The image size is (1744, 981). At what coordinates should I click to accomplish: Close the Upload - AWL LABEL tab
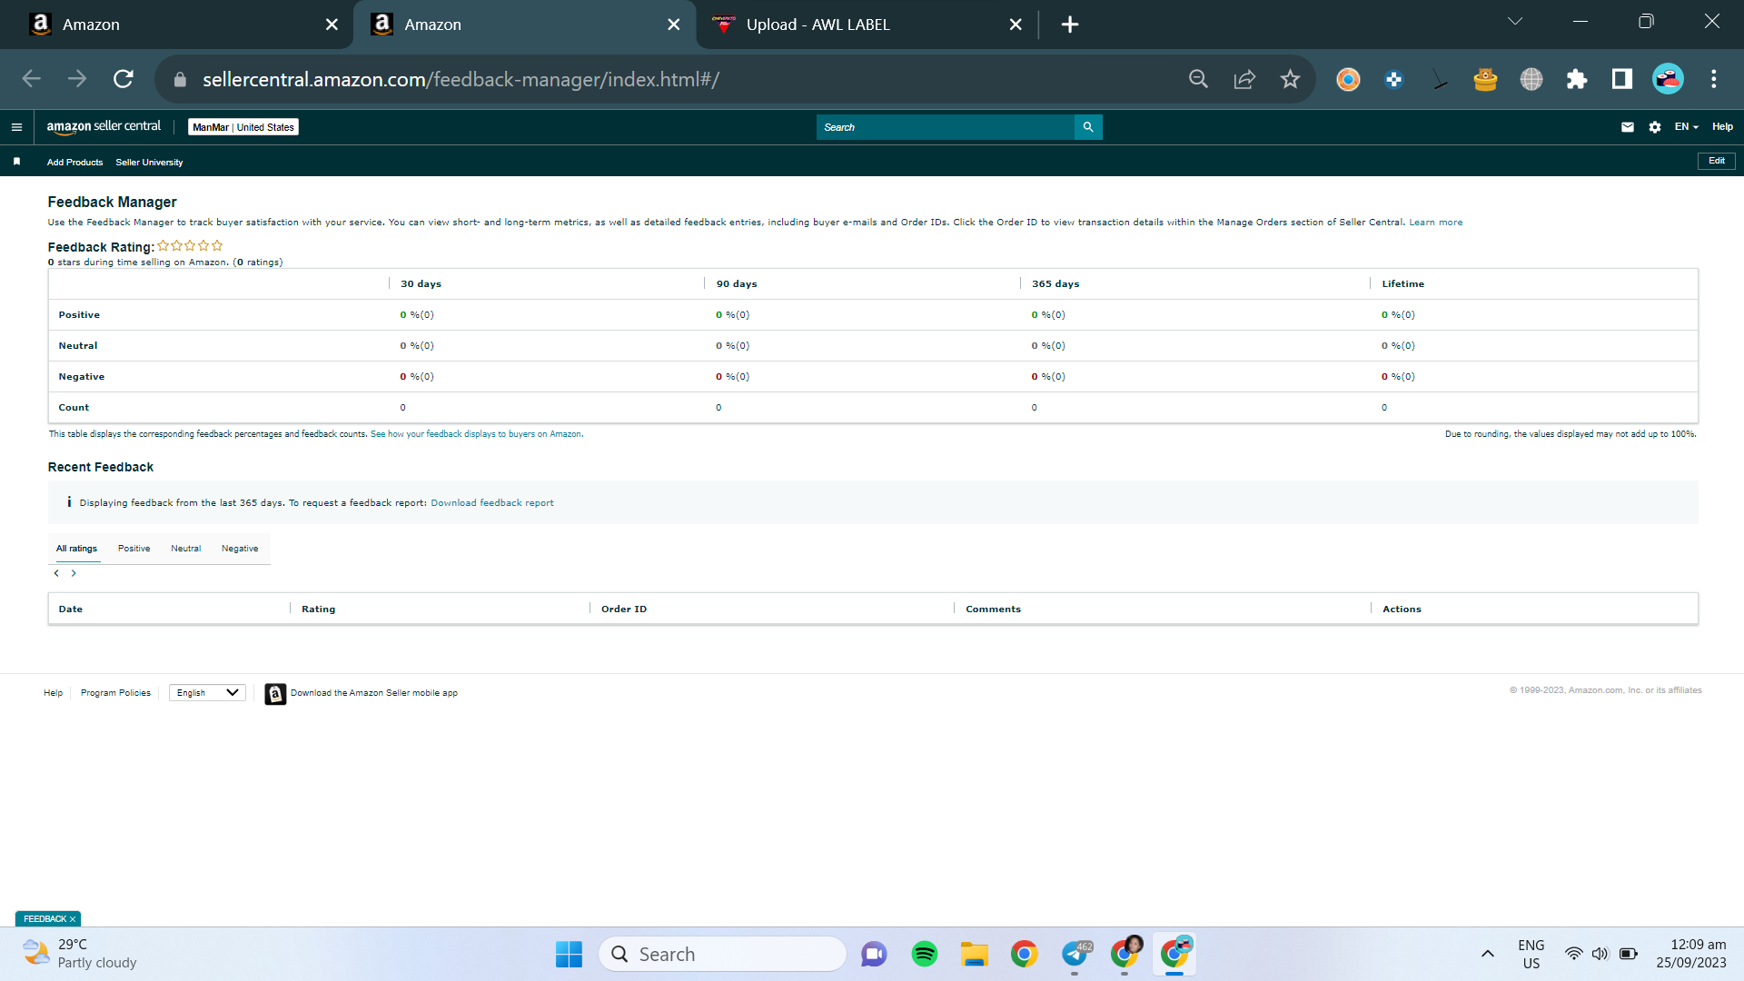(x=1016, y=25)
